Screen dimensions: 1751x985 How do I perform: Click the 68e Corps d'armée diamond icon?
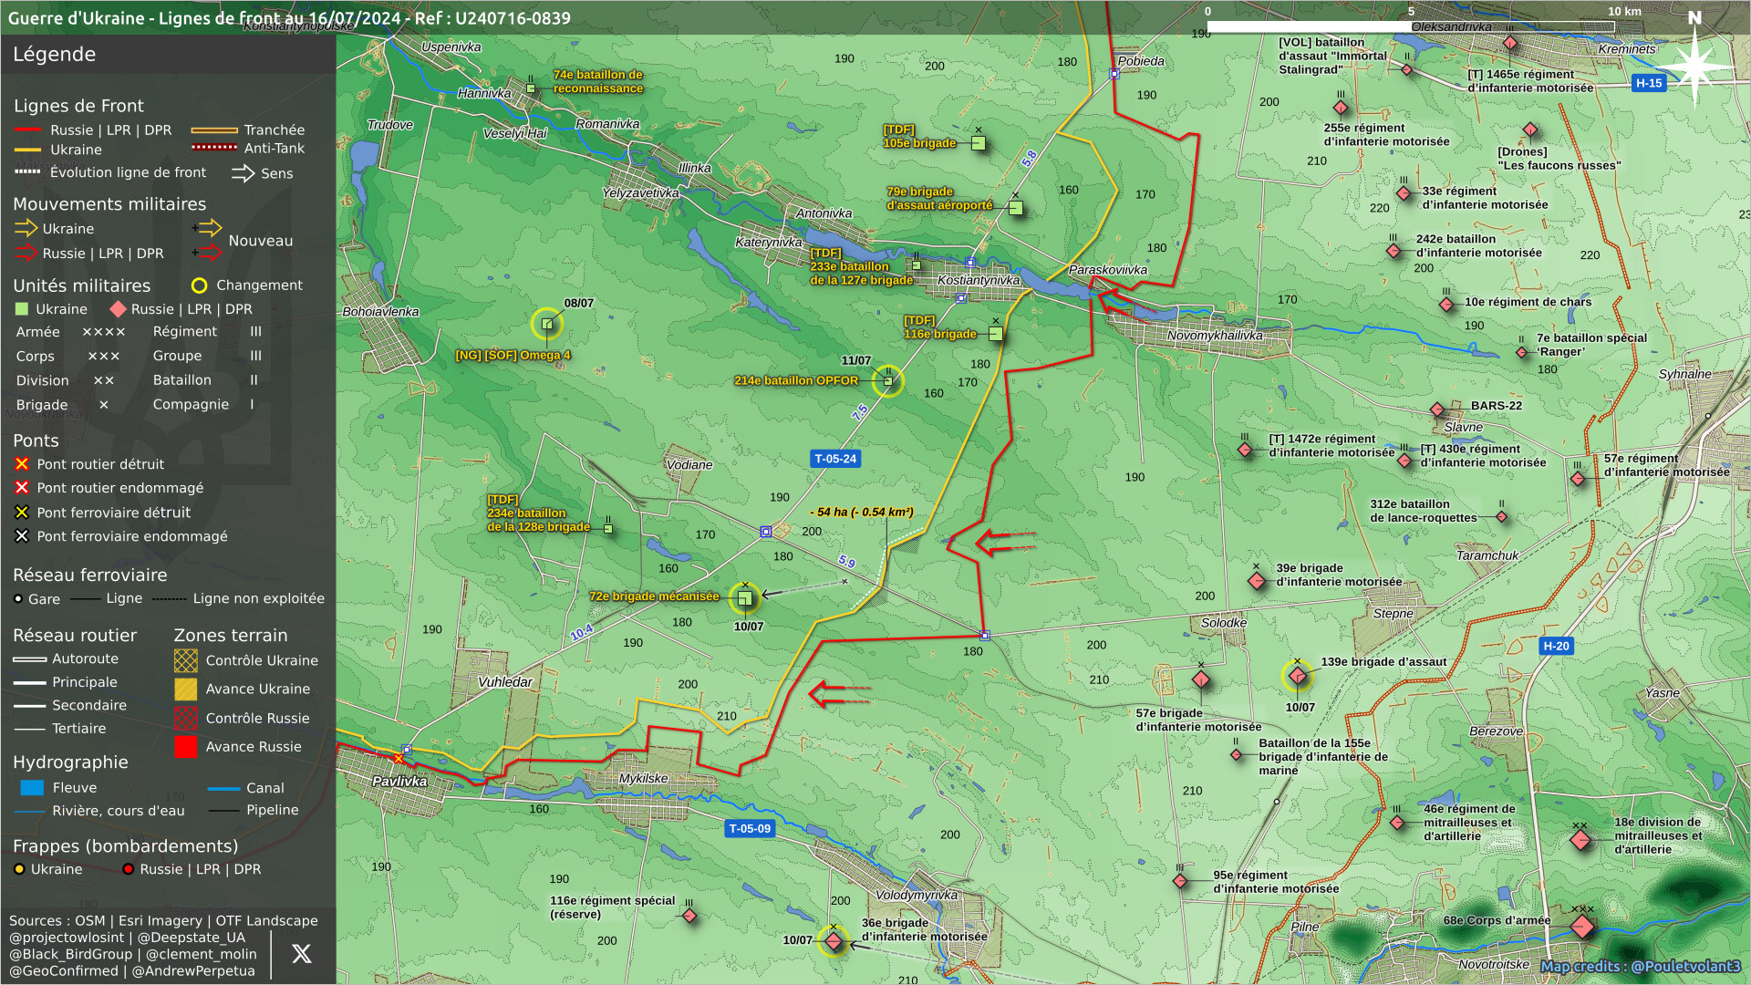tap(1582, 927)
